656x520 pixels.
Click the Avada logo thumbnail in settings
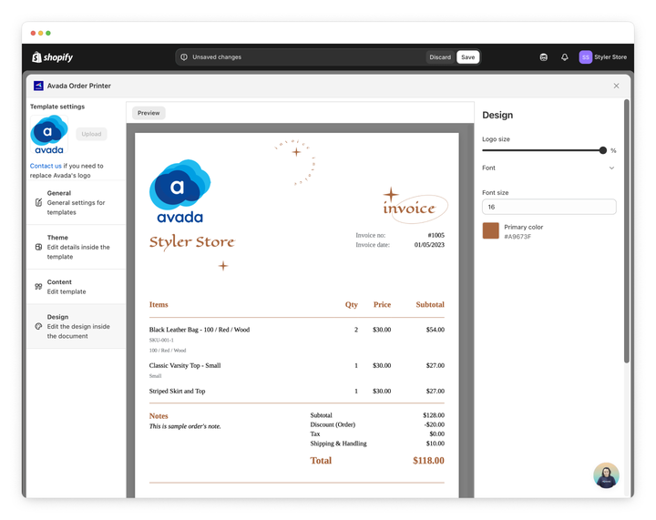coord(49,135)
